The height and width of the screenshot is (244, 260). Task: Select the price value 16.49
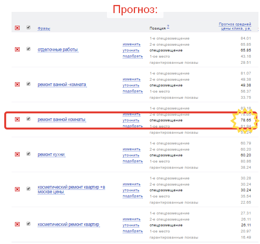pyautogui.click(x=246, y=237)
